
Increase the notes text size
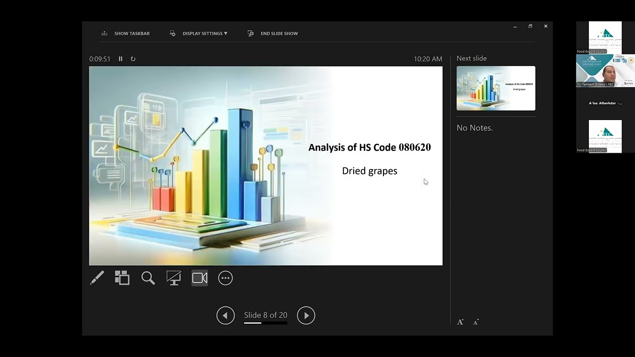[x=460, y=322]
